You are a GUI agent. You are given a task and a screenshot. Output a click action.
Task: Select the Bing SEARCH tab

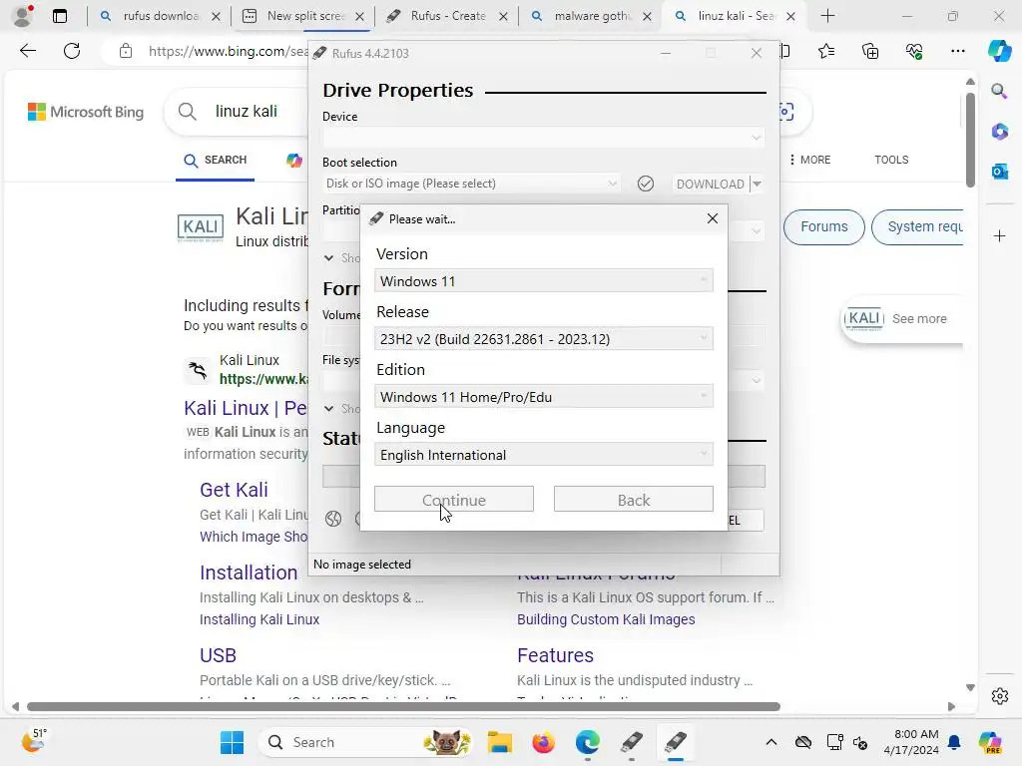216,161
